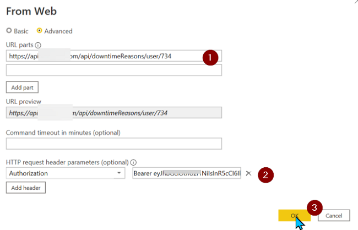Click the HTTP request header parameters info icon

coord(134,163)
